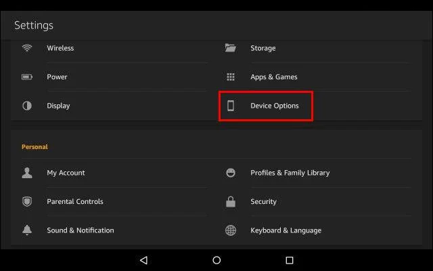Open recent apps with the square button
The width and height of the screenshot is (433, 271).
coord(290,260)
